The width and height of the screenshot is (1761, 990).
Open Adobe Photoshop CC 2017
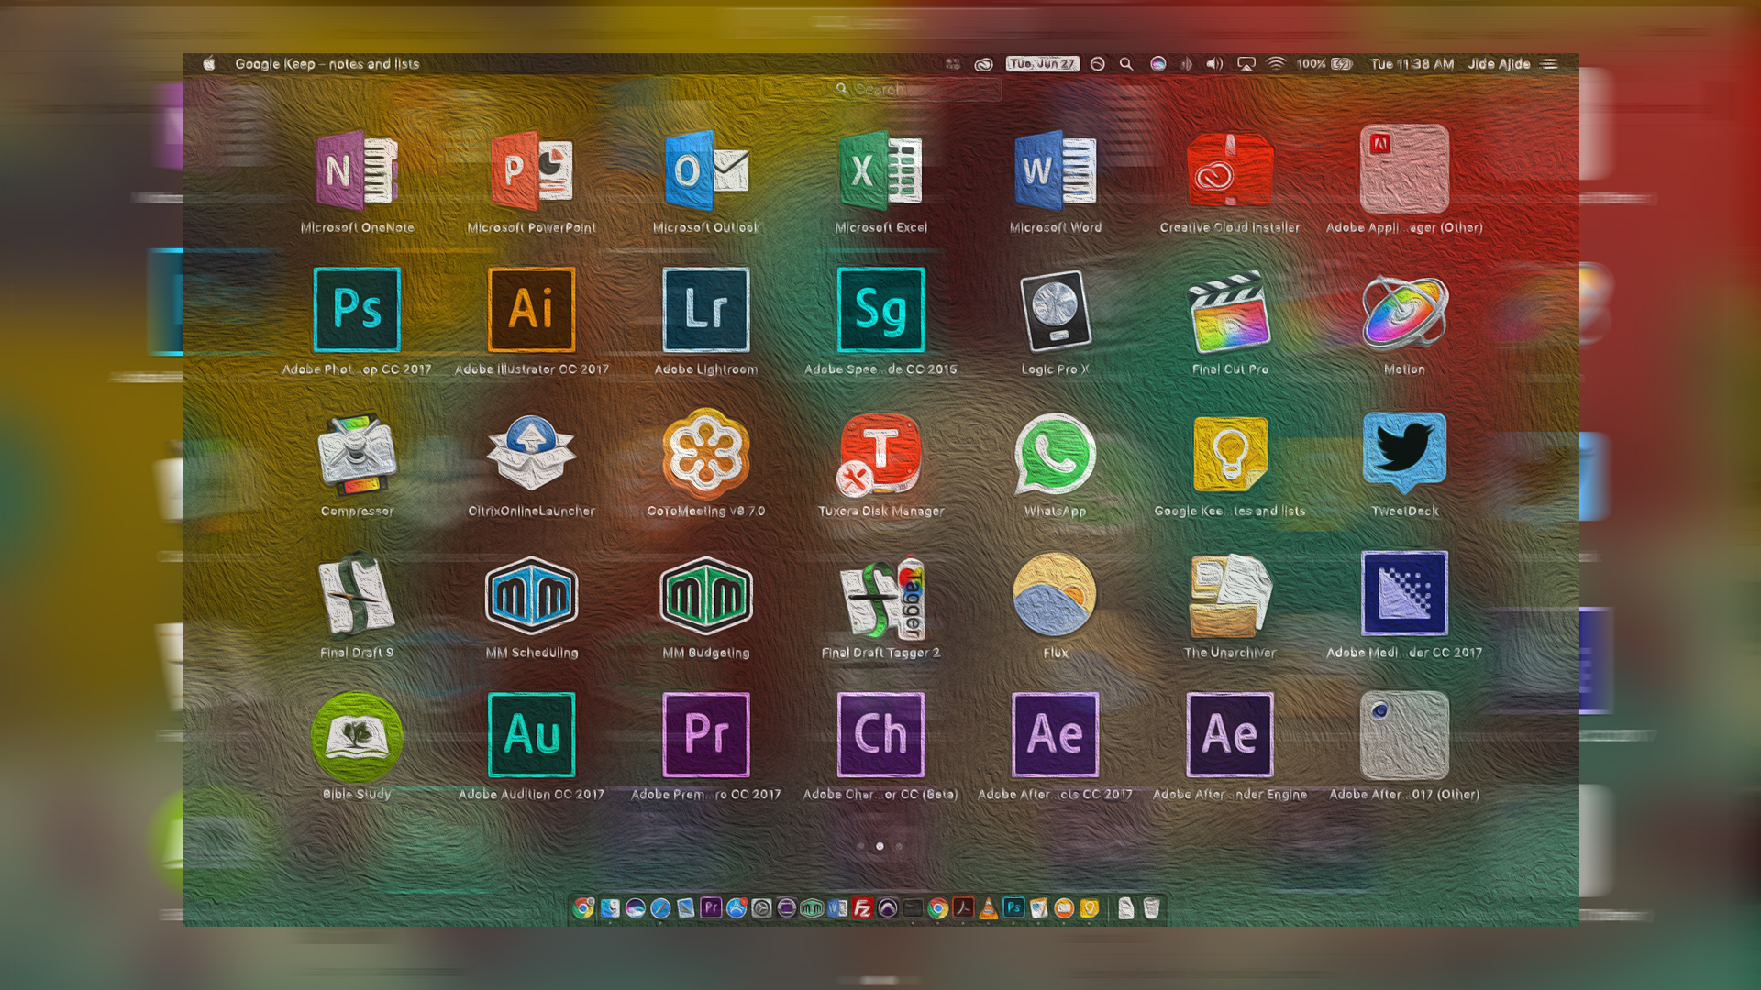tap(357, 310)
